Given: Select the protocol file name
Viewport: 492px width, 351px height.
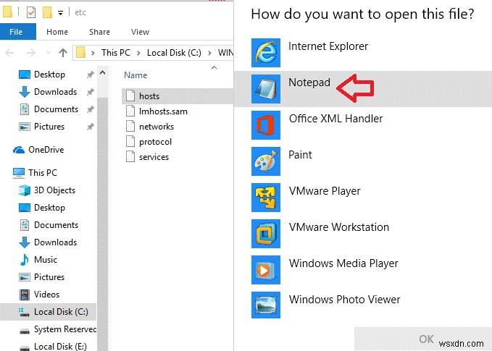Looking at the screenshot, I should pos(155,142).
